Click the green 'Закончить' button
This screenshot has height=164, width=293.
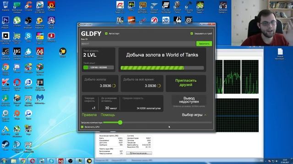(204, 44)
